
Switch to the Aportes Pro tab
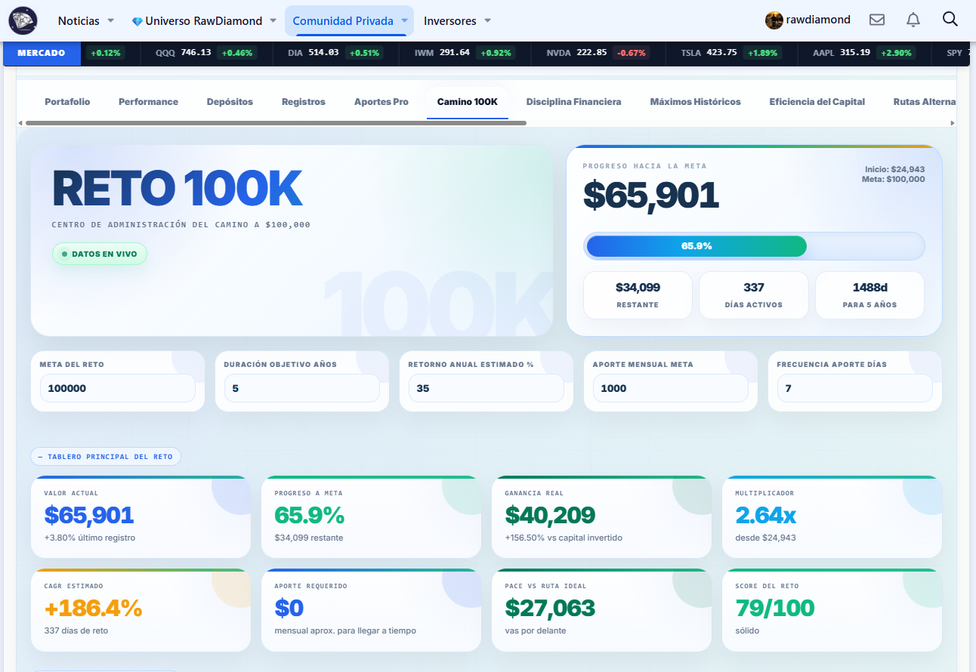(381, 102)
